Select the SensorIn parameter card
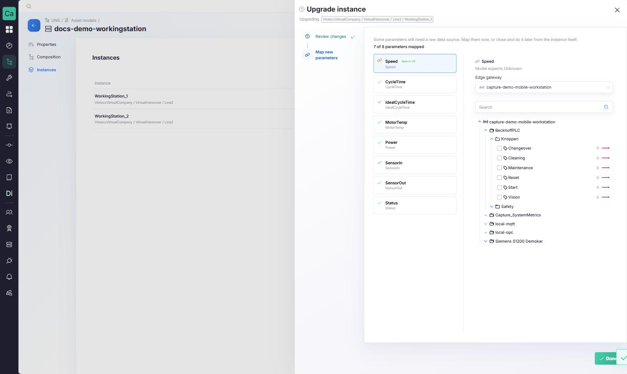 pos(415,165)
